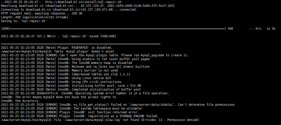Screen dimensions: 281x125
Task: Click the 'Using Linux native AIO' line
Action: tap(56, 78)
